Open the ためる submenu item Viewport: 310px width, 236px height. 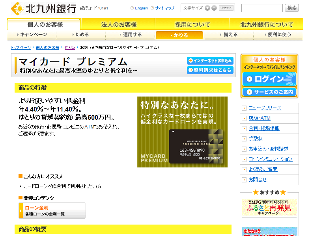click(81, 35)
